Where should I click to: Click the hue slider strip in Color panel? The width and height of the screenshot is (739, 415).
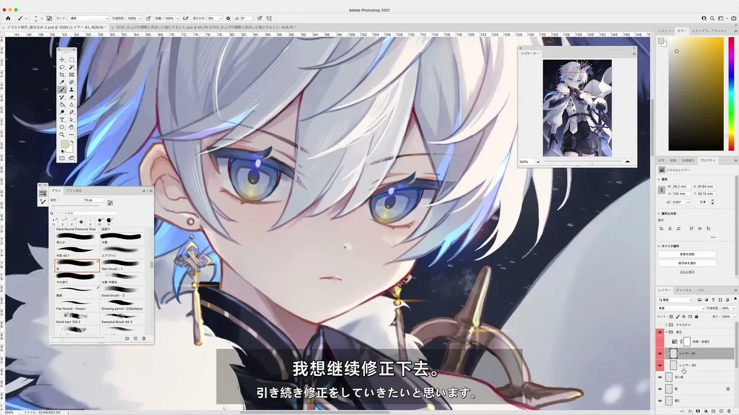tap(731, 94)
